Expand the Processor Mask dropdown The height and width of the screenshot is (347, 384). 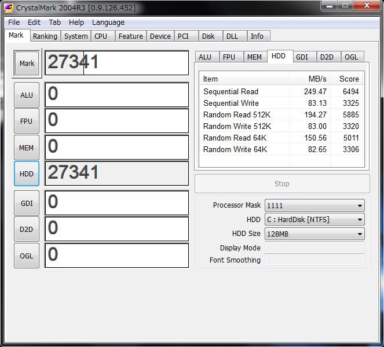tap(314, 205)
